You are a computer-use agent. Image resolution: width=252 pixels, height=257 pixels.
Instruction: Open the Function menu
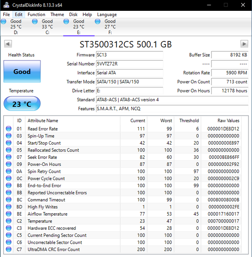[x=37, y=14]
